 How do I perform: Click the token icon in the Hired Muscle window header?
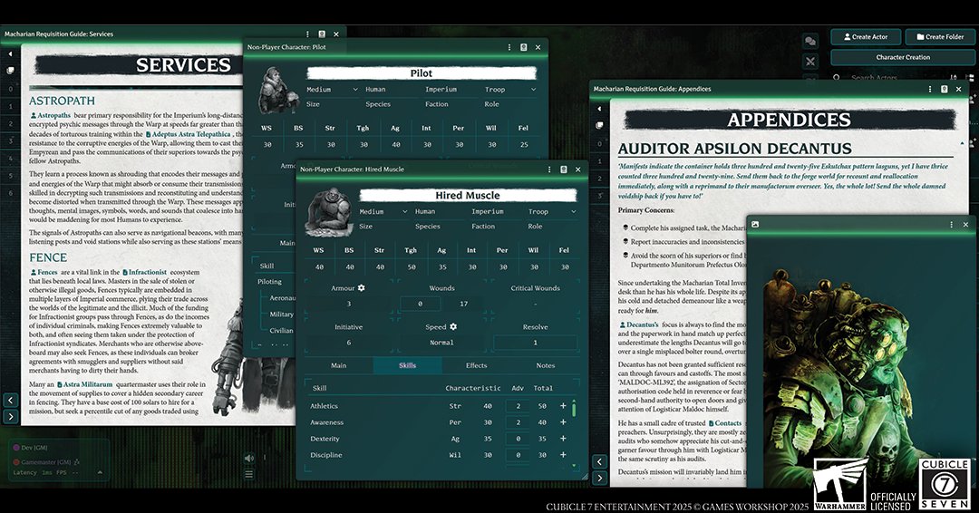click(x=564, y=169)
